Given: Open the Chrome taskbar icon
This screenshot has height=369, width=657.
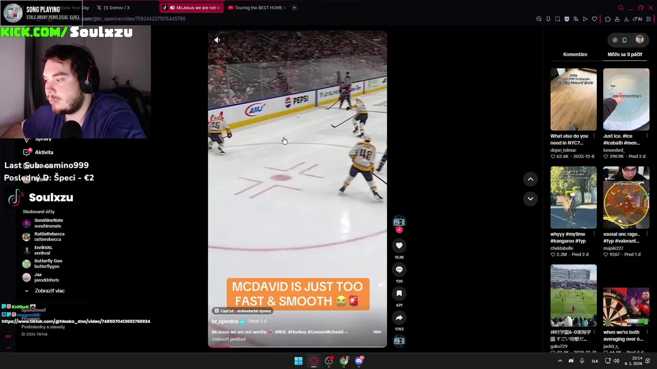Looking at the screenshot, I should [x=344, y=361].
